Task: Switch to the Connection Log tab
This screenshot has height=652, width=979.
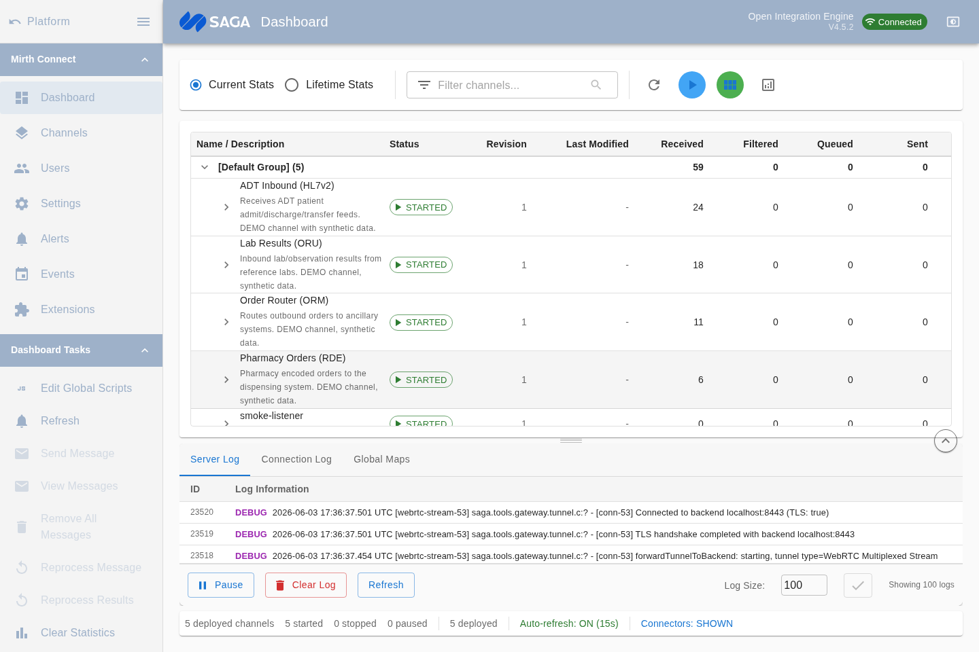Action: click(296, 459)
